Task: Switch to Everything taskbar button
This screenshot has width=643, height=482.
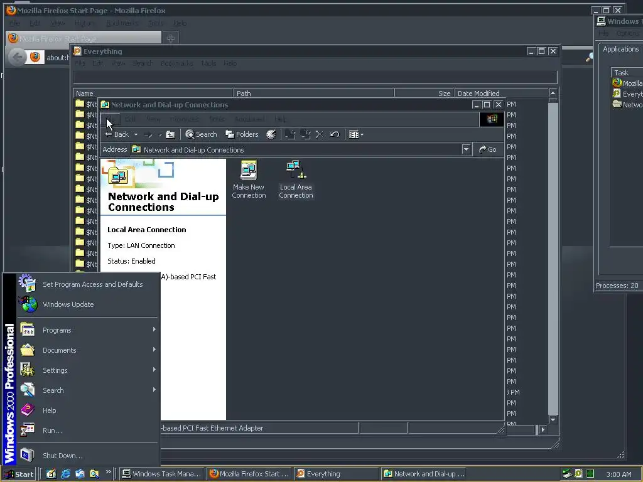Action: point(336,474)
